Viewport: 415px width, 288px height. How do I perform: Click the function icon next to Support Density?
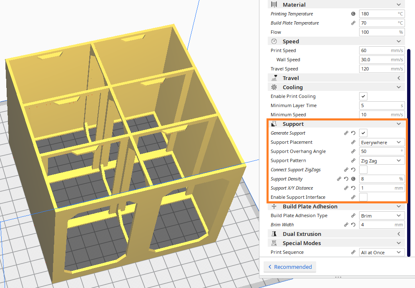click(x=353, y=179)
